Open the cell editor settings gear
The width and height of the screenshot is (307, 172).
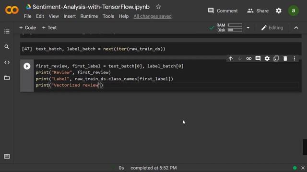267,58
